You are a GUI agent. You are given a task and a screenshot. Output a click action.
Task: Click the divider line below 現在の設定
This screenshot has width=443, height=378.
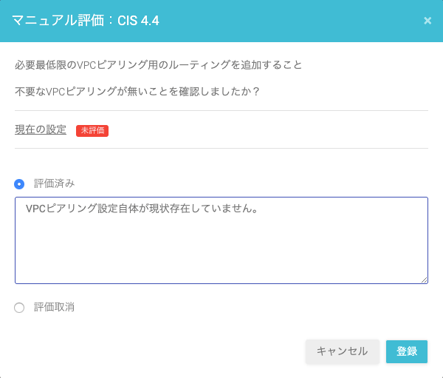(x=221, y=148)
